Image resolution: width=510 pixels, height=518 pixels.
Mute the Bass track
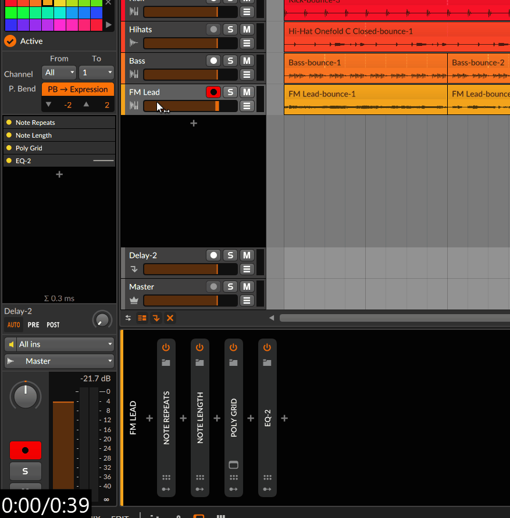click(x=247, y=61)
